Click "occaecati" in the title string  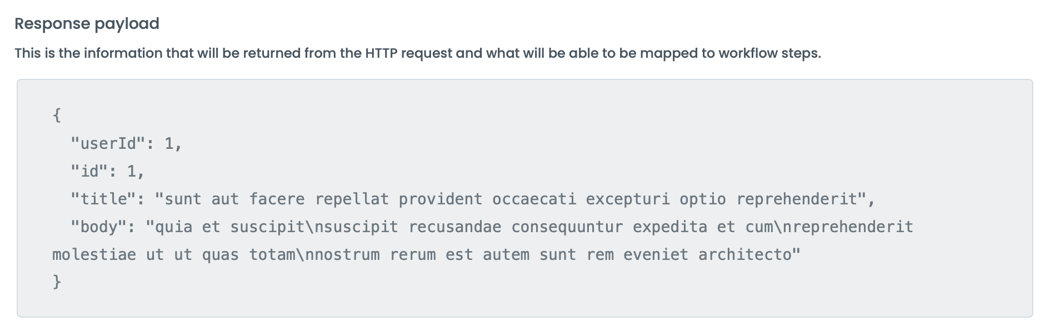coord(534,199)
